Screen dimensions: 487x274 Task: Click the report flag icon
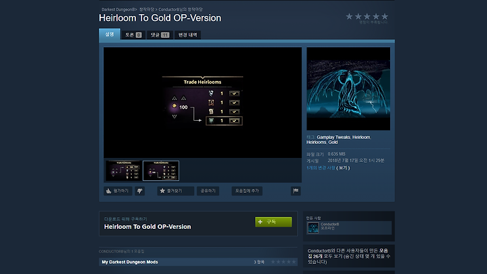(x=296, y=191)
